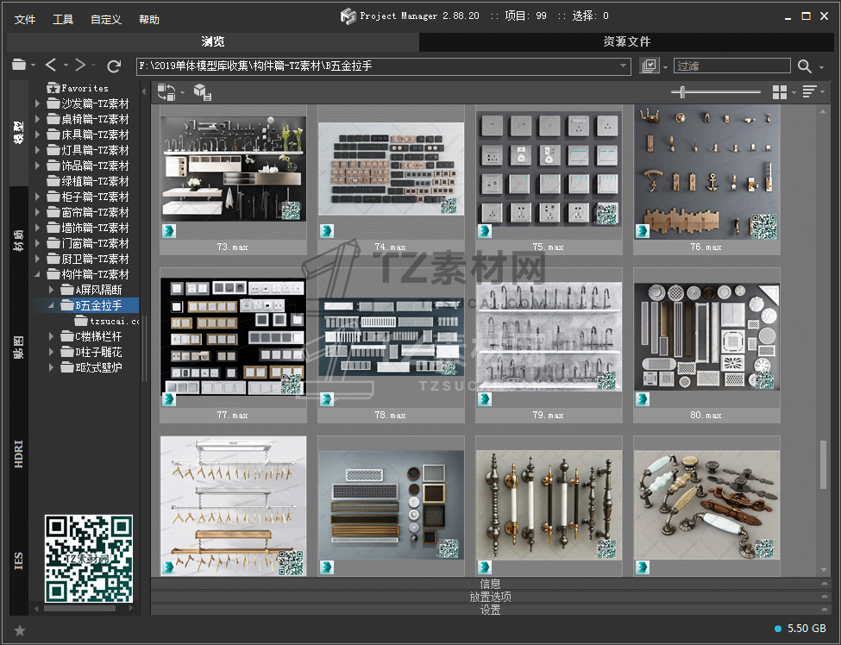
Task: Open the path history dropdown arrow
Action: tap(624, 66)
